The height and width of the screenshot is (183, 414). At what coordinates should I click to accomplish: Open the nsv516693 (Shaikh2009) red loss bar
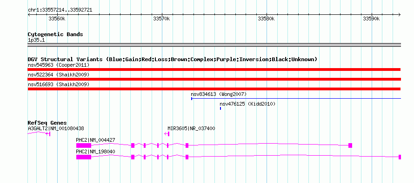pyautogui.click(x=214, y=89)
